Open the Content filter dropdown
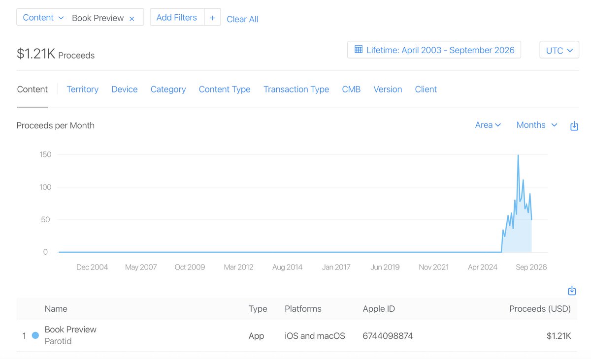 pyautogui.click(x=43, y=18)
